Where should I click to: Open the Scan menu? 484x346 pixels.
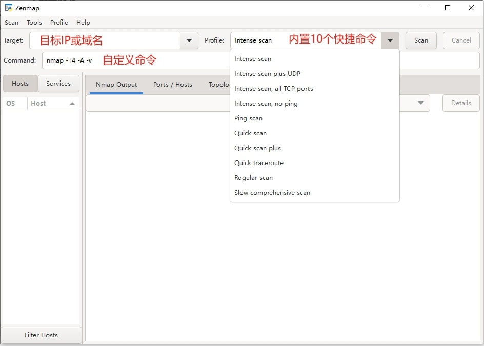(x=11, y=23)
